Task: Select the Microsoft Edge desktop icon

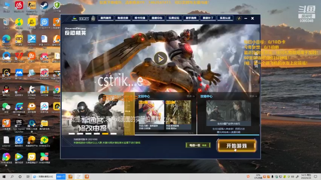Action: (6, 41)
